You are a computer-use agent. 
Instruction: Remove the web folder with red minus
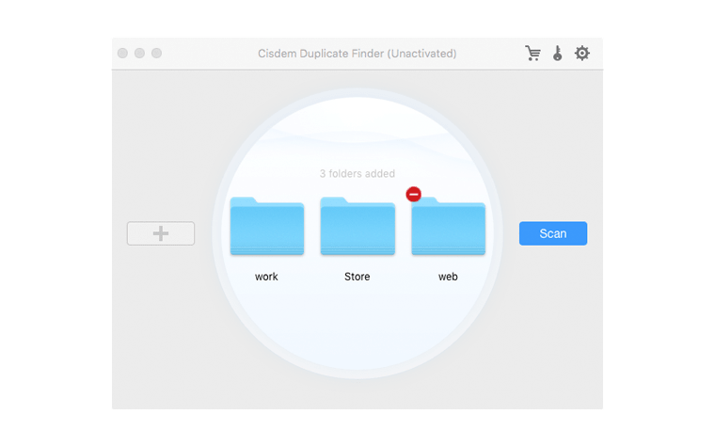click(x=414, y=194)
